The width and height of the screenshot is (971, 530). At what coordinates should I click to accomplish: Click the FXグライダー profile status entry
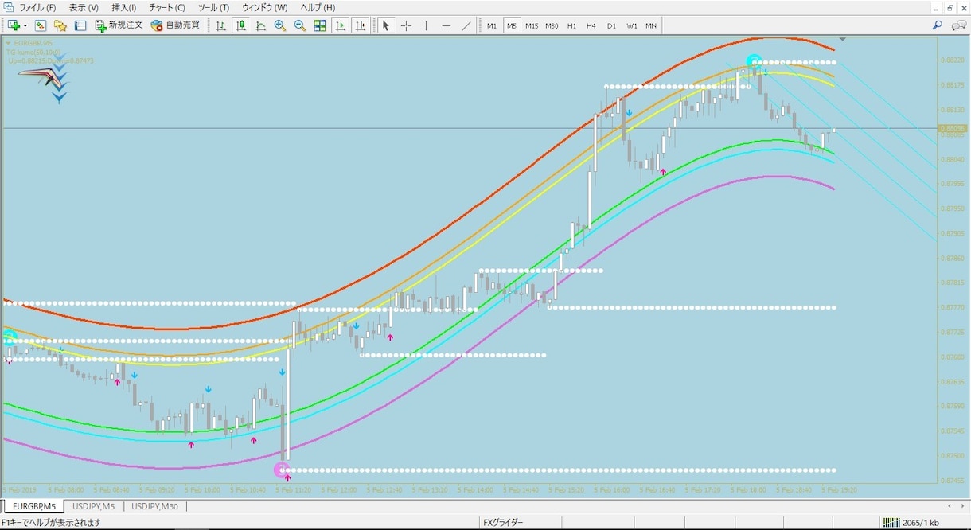tap(503, 523)
